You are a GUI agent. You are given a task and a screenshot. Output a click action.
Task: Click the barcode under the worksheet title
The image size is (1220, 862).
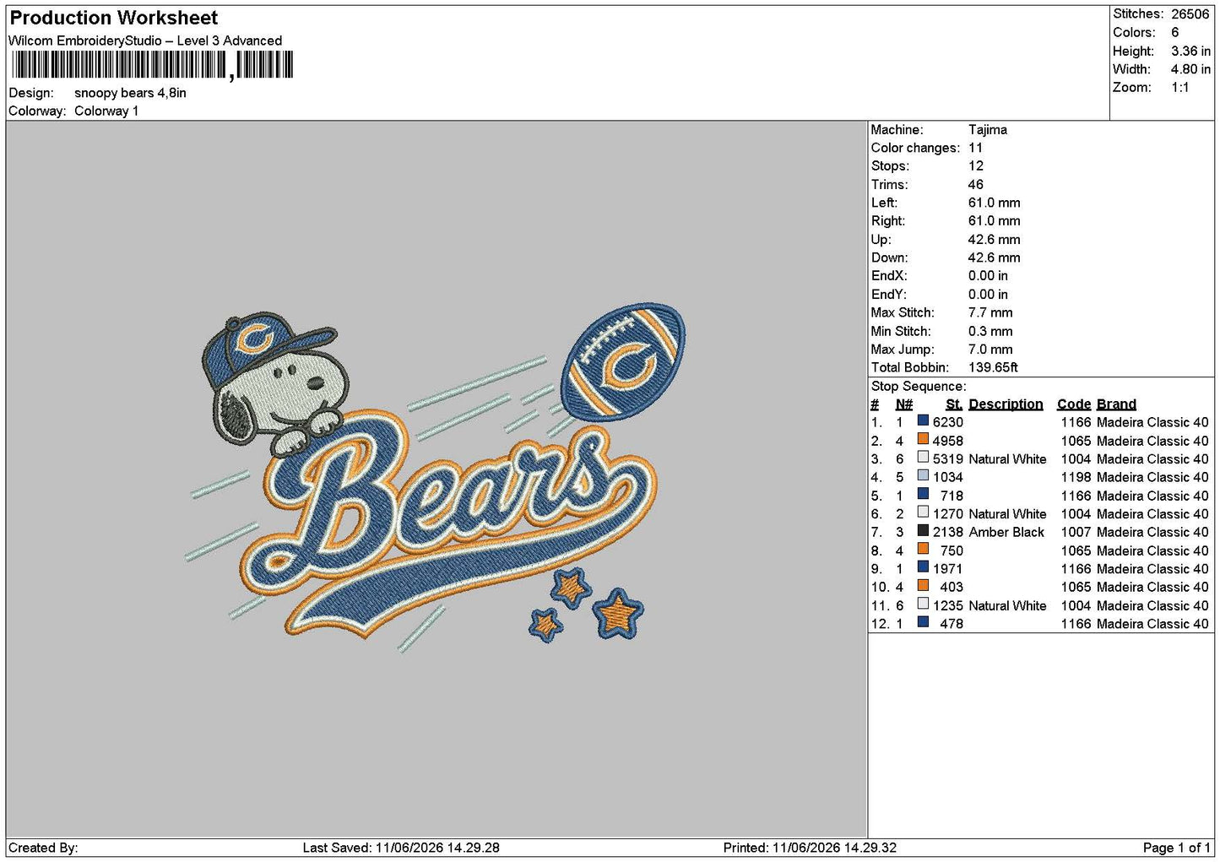coord(152,65)
